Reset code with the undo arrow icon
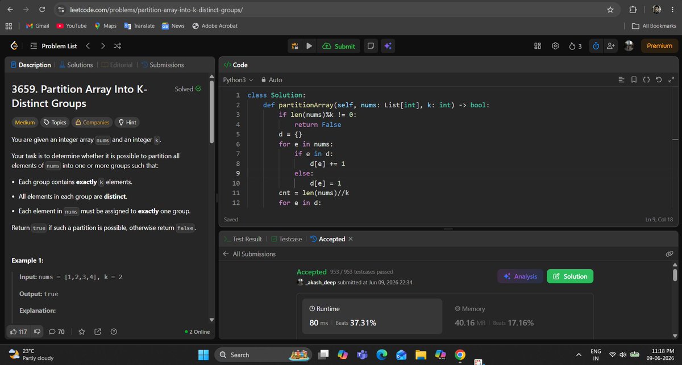Viewport: 682px width, 365px height. [x=658, y=80]
